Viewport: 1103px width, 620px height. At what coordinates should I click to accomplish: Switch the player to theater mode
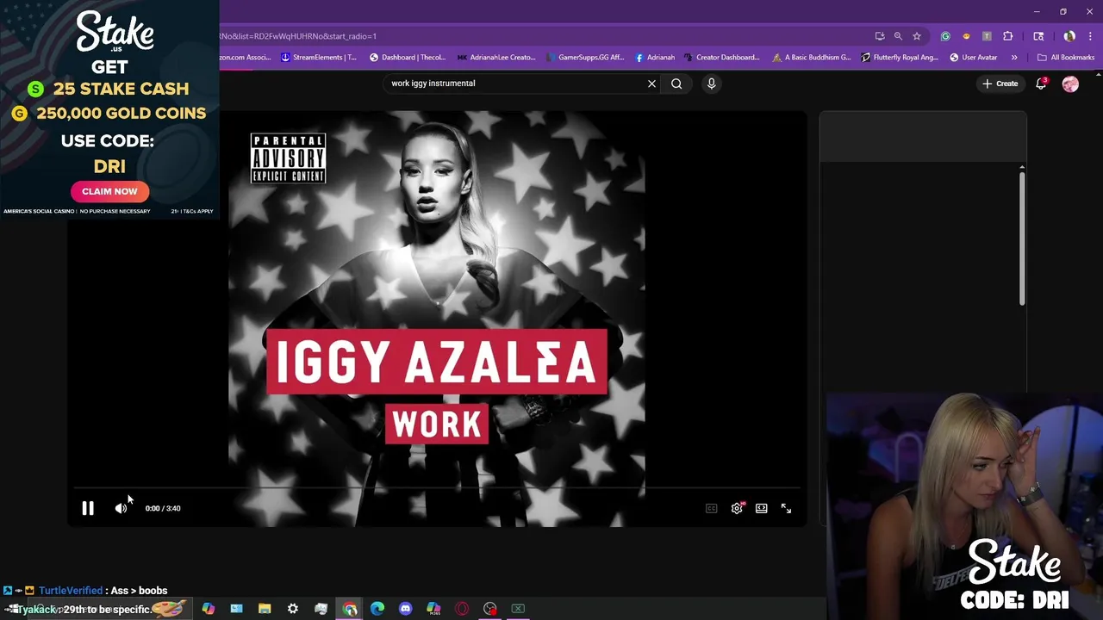(x=762, y=508)
